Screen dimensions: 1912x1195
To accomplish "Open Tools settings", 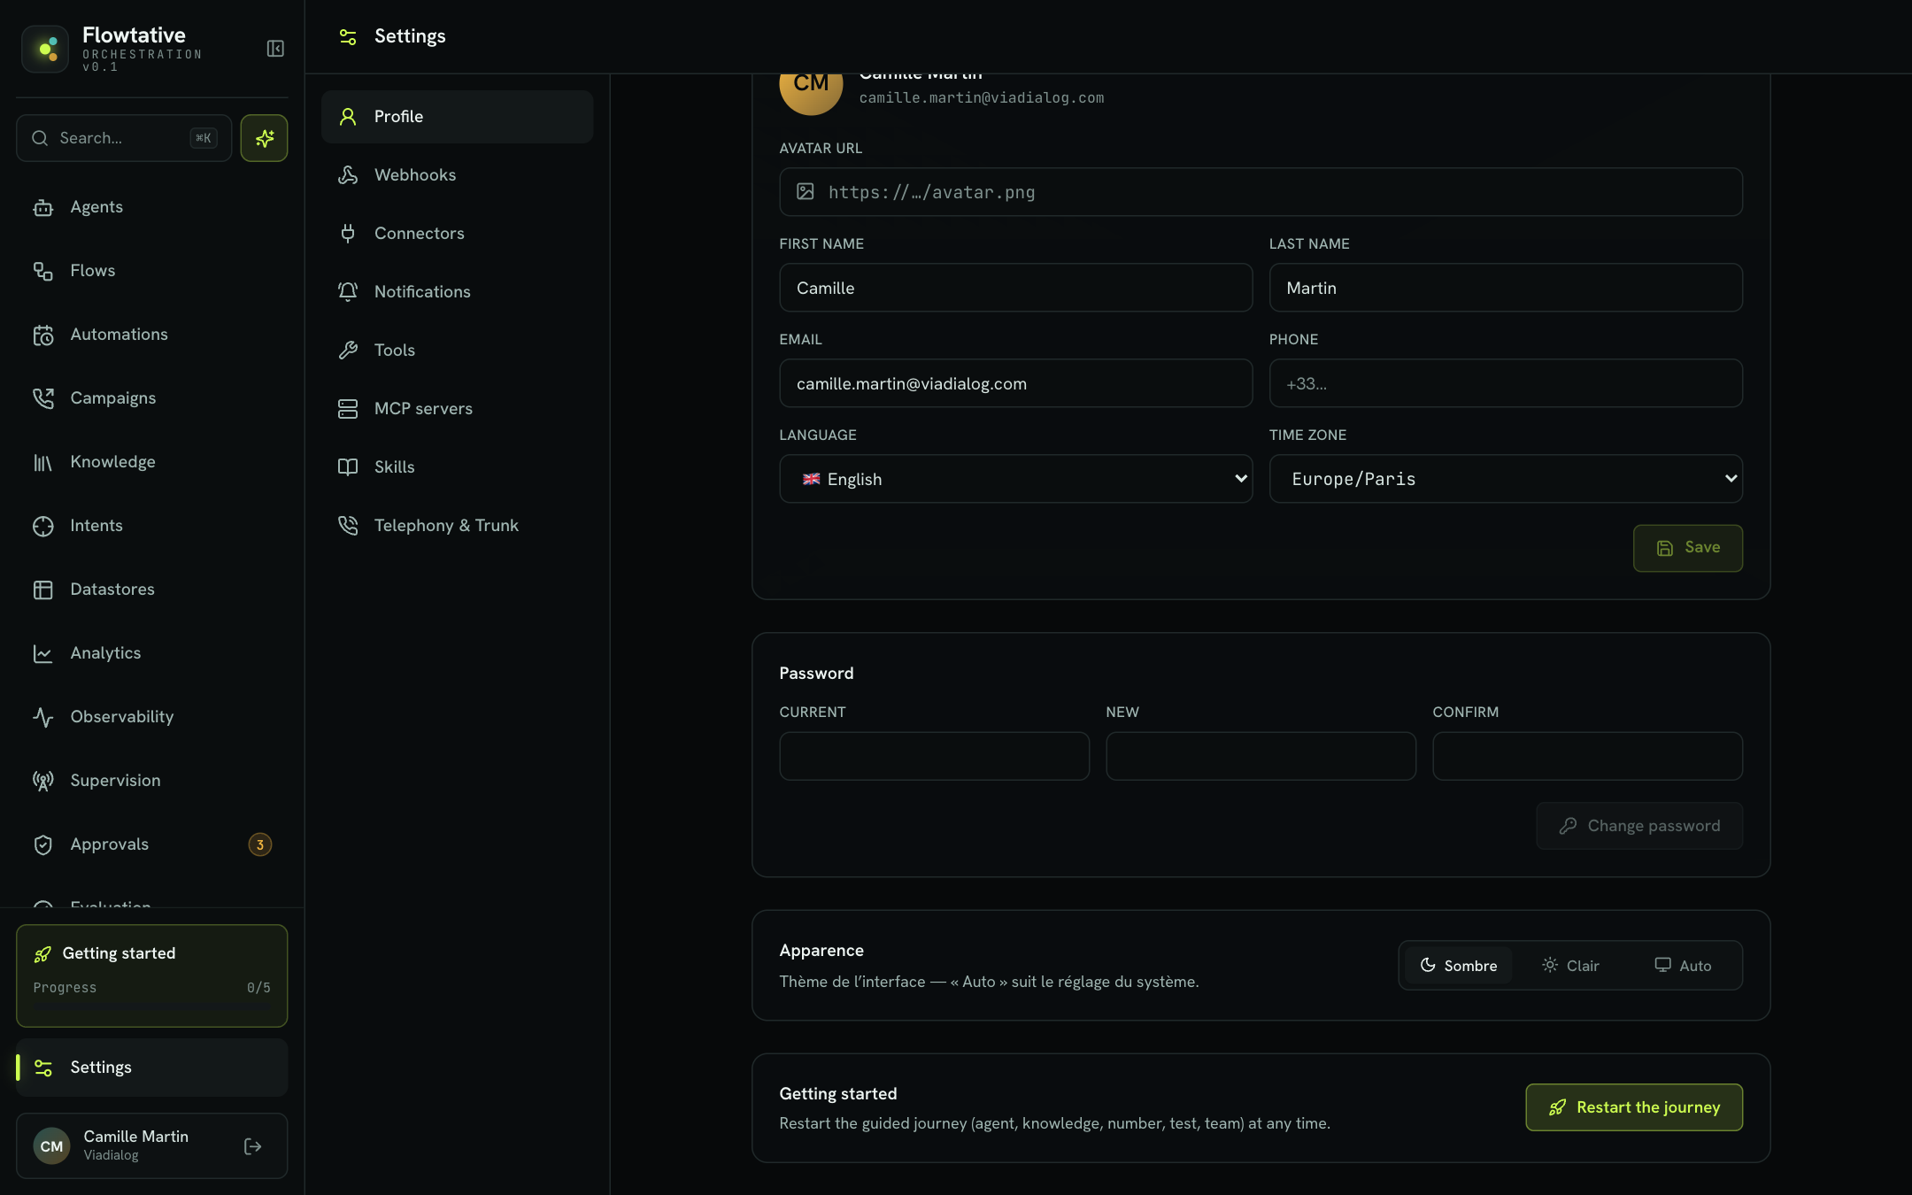I will coord(457,351).
